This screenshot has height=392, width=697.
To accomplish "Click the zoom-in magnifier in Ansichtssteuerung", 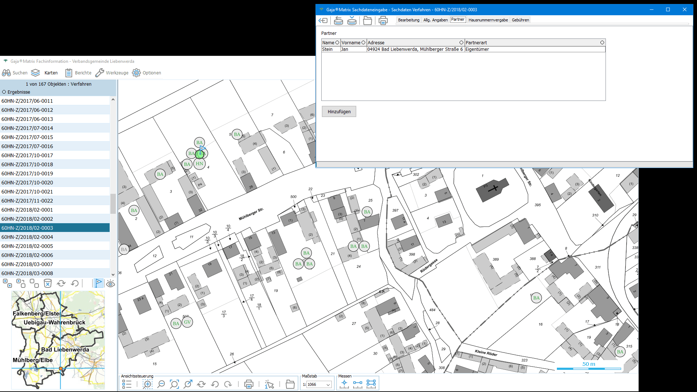I will click(147, 384).
